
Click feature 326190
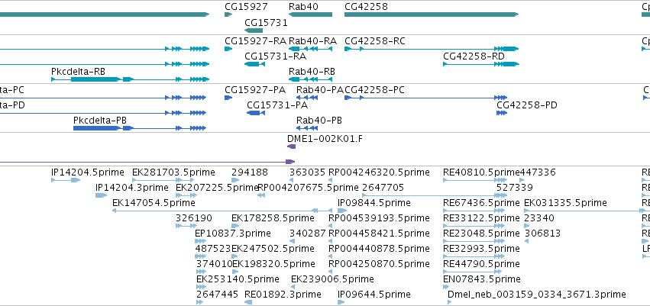point(194,217)
